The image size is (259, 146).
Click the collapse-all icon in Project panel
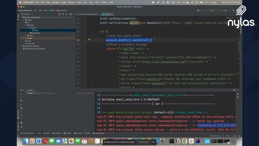[66, 14]
